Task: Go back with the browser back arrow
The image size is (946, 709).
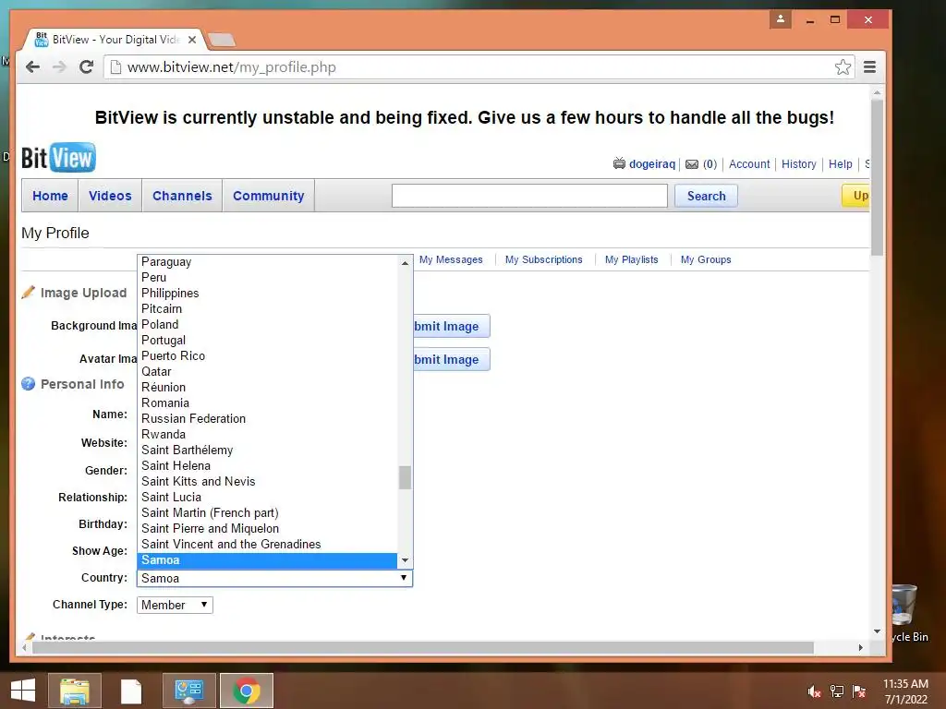Action: coord(32,66)
